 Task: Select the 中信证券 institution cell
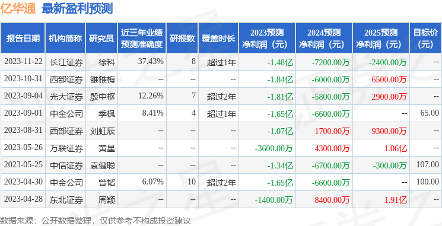(x=66, y=165)
